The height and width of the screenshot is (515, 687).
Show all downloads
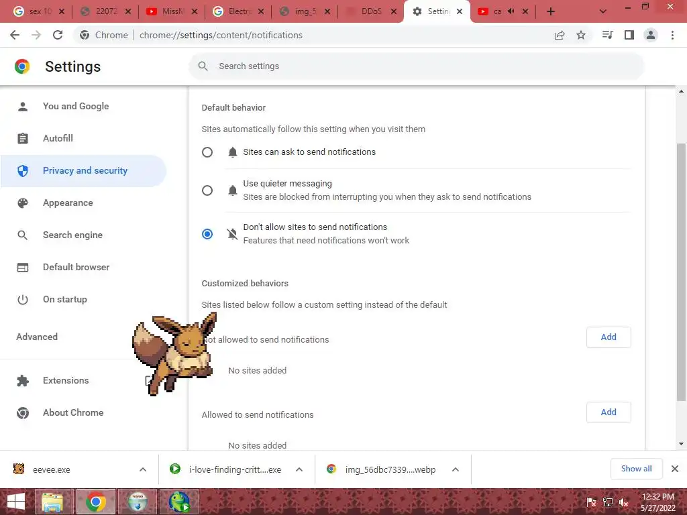pos(636,469)
